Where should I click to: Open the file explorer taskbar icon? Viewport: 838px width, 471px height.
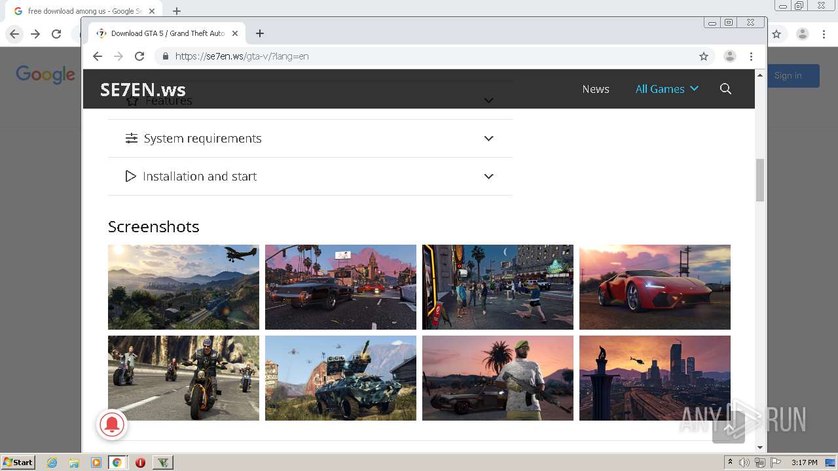[x=74, y=462]
